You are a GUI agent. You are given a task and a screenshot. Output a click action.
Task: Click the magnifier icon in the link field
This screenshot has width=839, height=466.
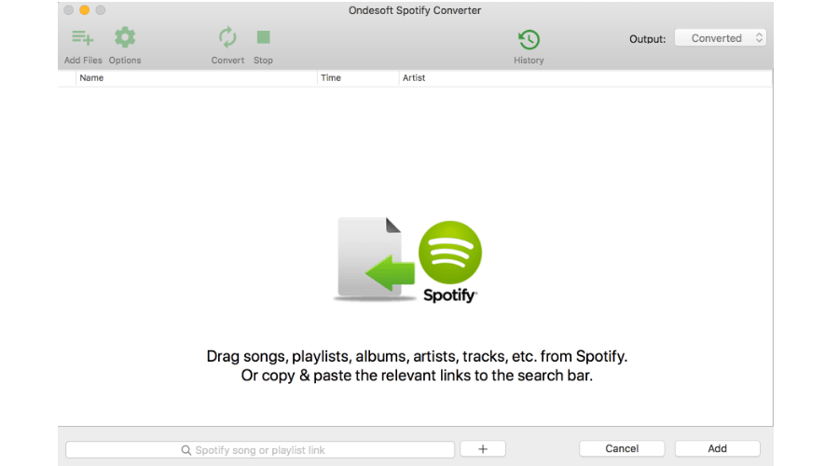(186, 450)
